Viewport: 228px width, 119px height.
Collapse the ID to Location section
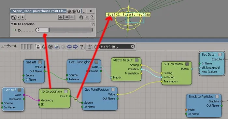12,24
